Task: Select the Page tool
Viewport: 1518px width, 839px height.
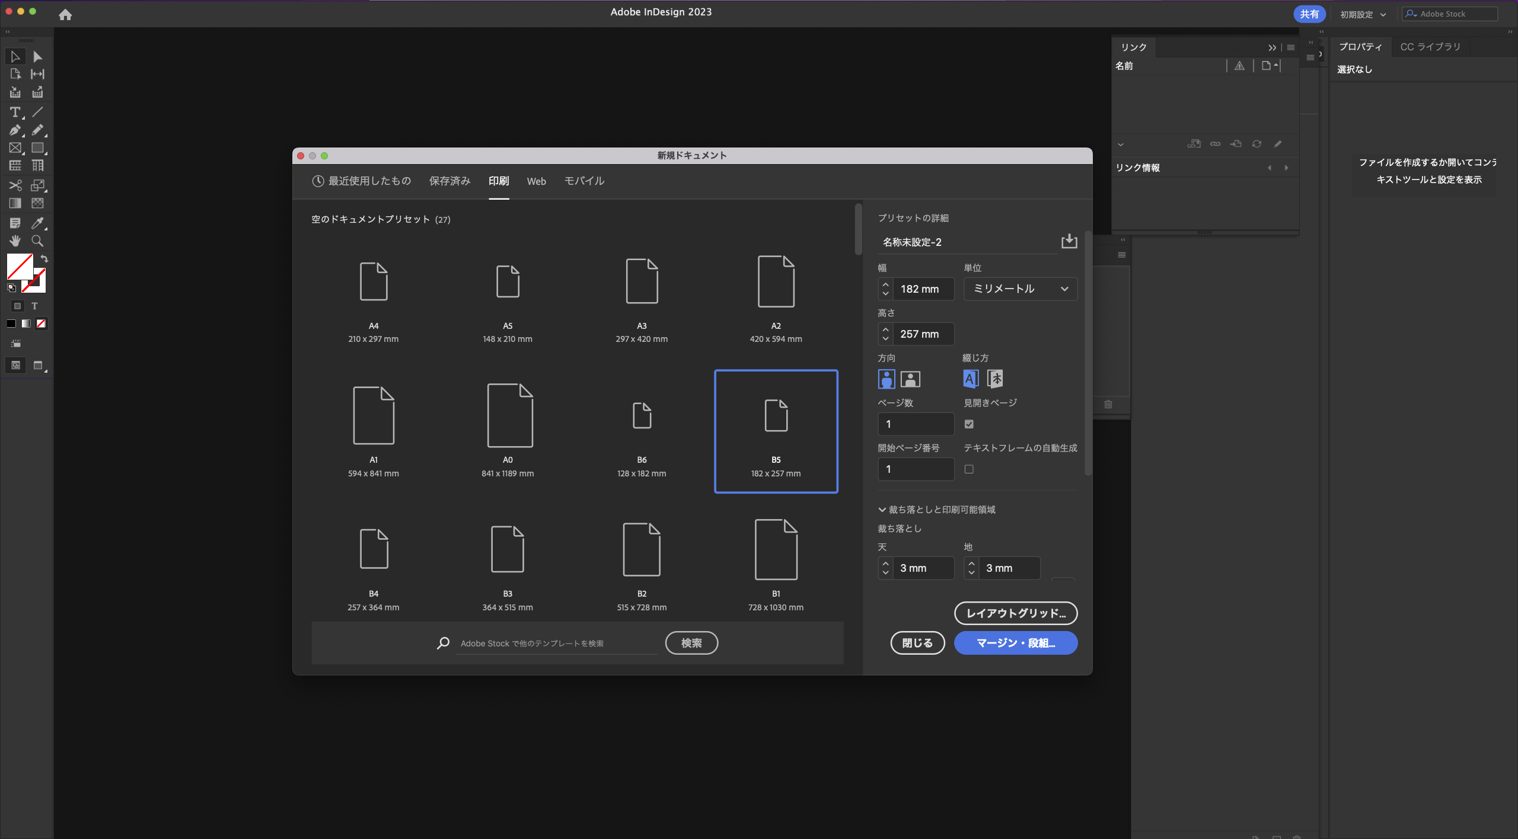Action: pyautogui.click(x=15, y=74)
